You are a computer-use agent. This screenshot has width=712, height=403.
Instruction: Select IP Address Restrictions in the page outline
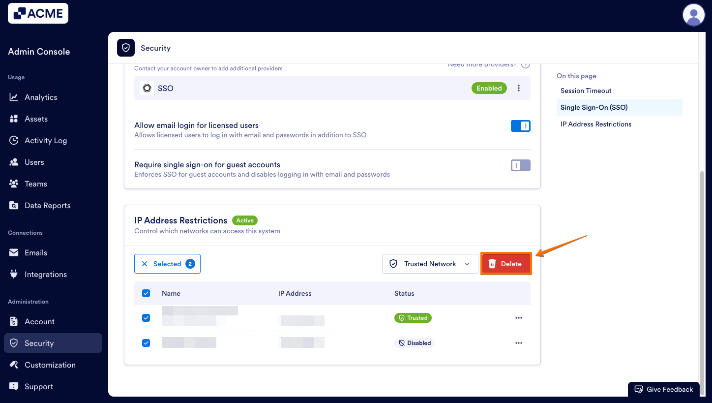coord(595,124)
